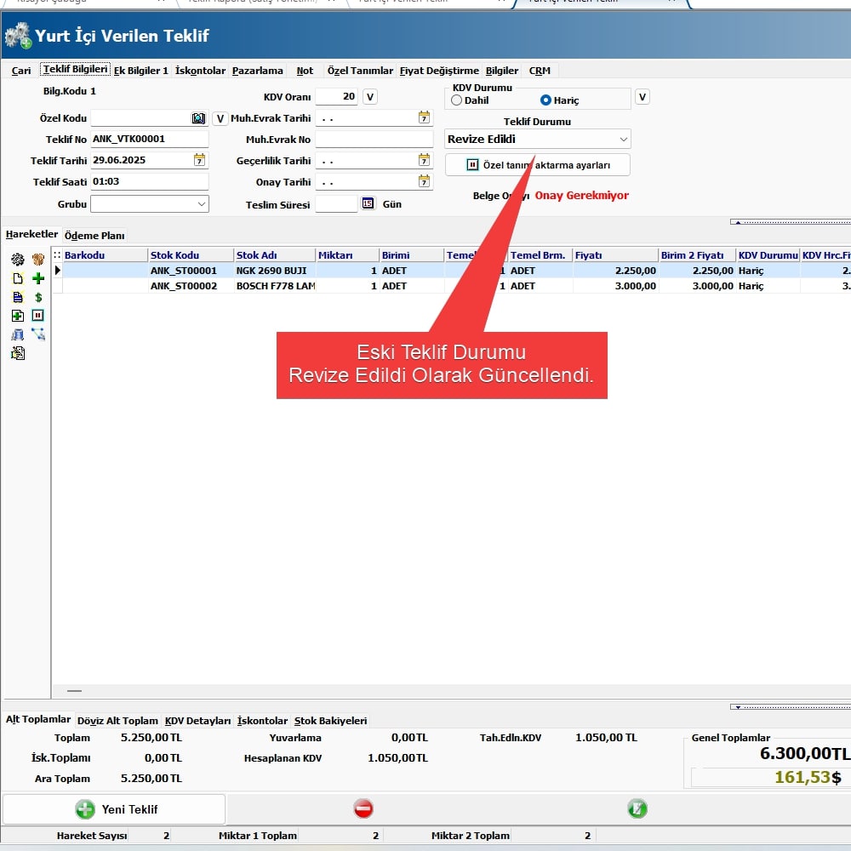This screenshot has height=851, width=851.
Task: Switch to the İskontolar tab at top
Action: 200,71
